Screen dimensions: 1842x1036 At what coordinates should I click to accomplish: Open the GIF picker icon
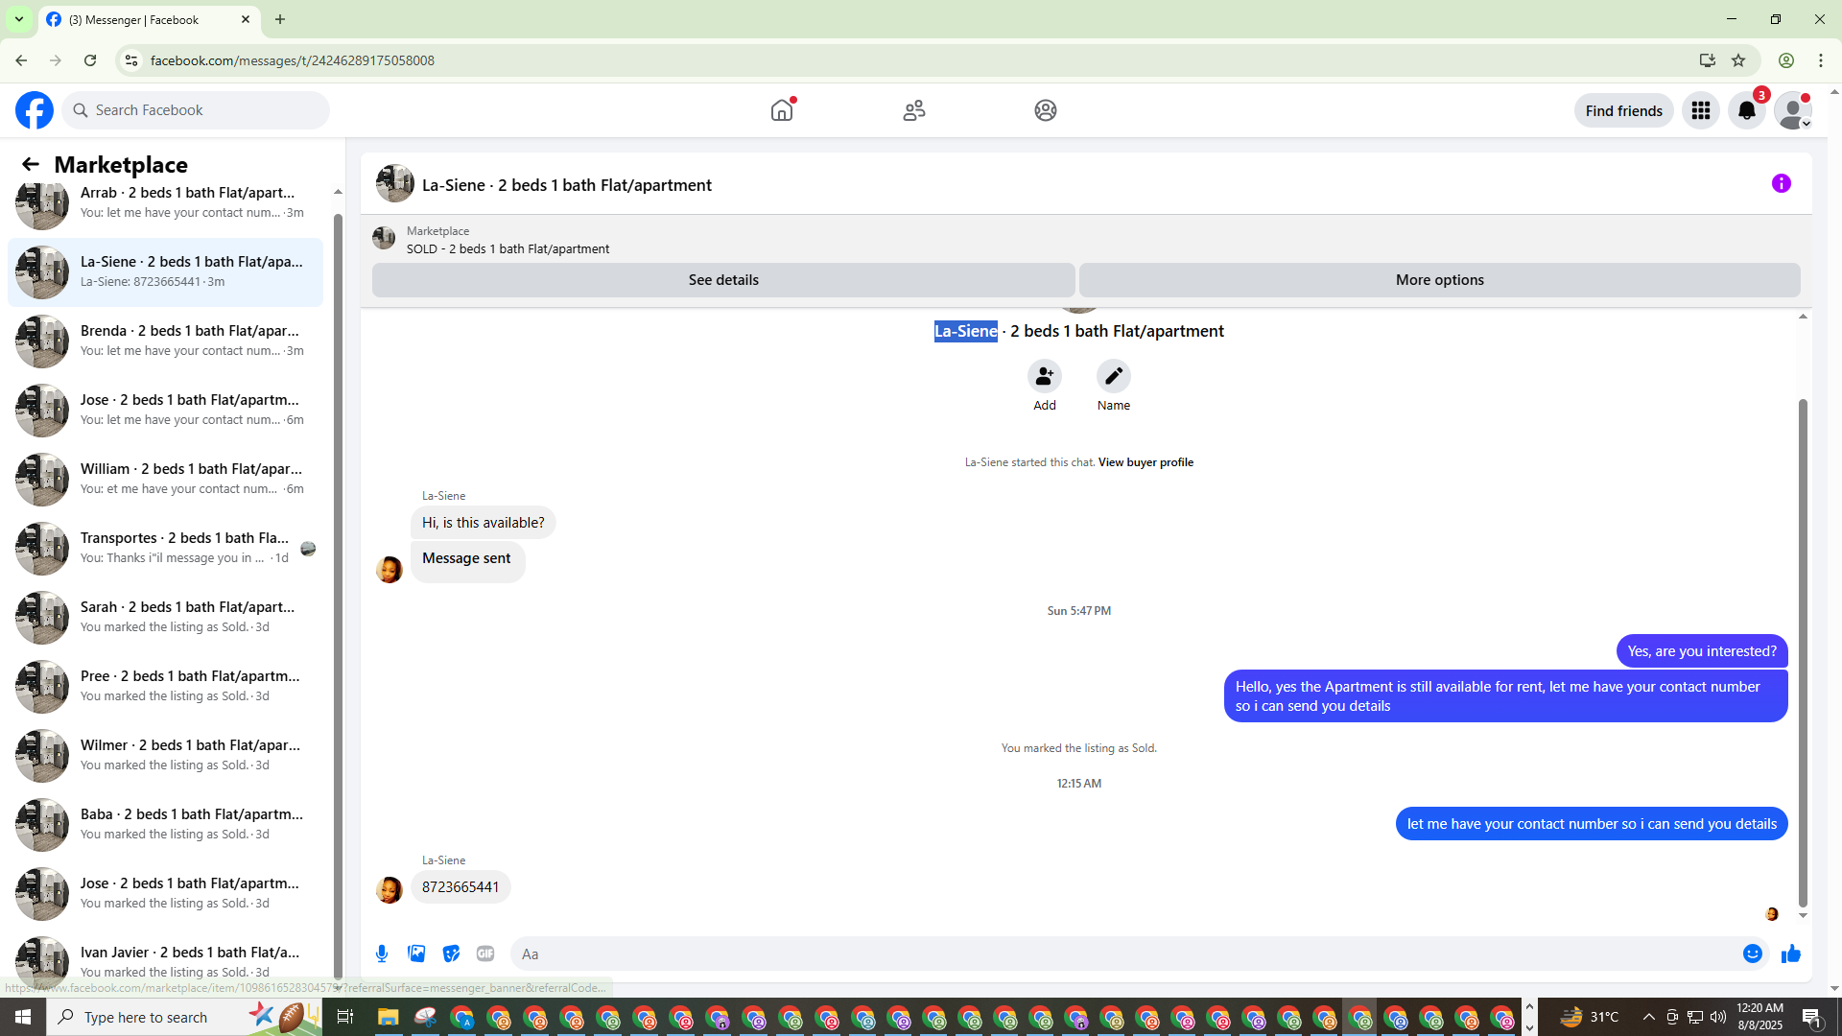click(485, 954)
